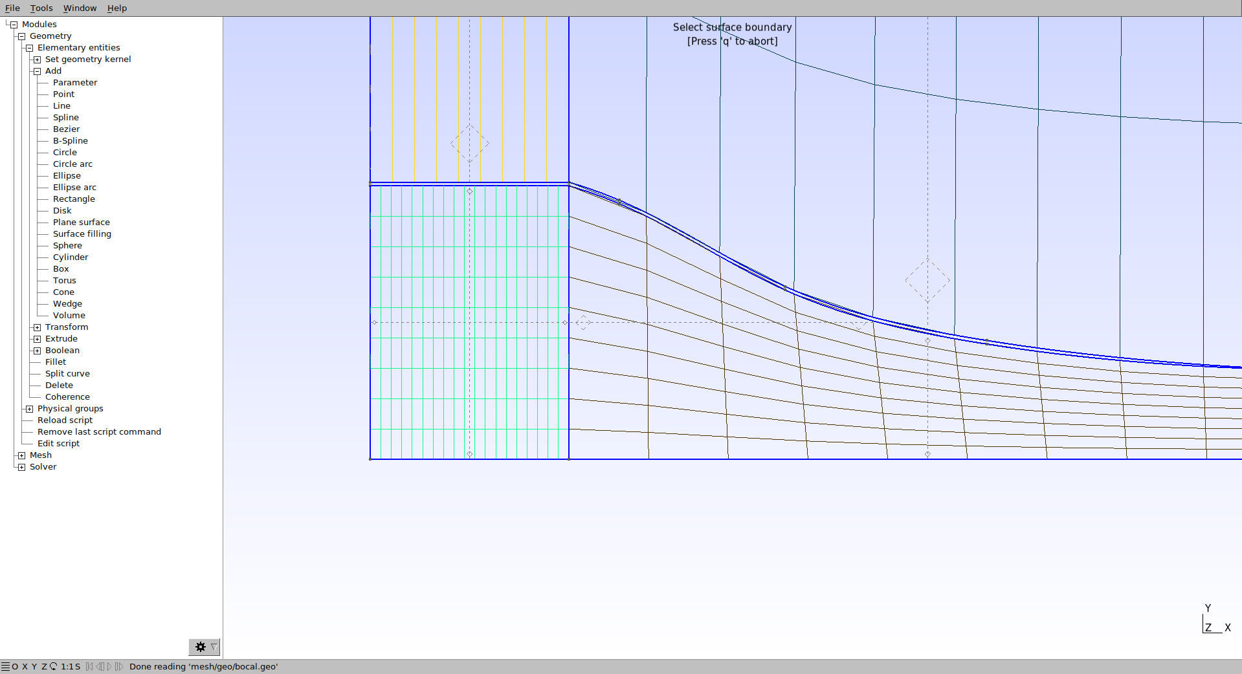Click the rotate view arrow icon
1242x674 pixels.
tap(53, 666)
